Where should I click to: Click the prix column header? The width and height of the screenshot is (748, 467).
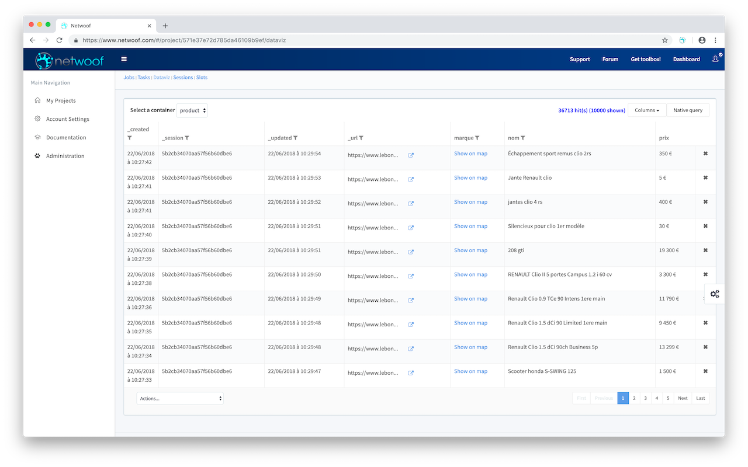pos(664,138)
